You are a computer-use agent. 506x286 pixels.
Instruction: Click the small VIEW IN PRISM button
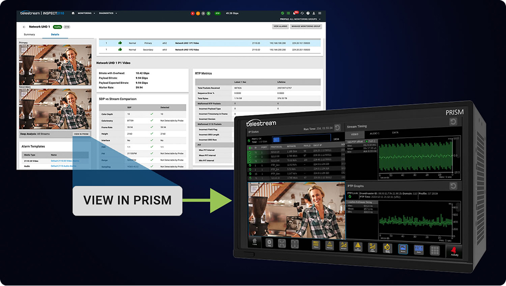(81, 134)
